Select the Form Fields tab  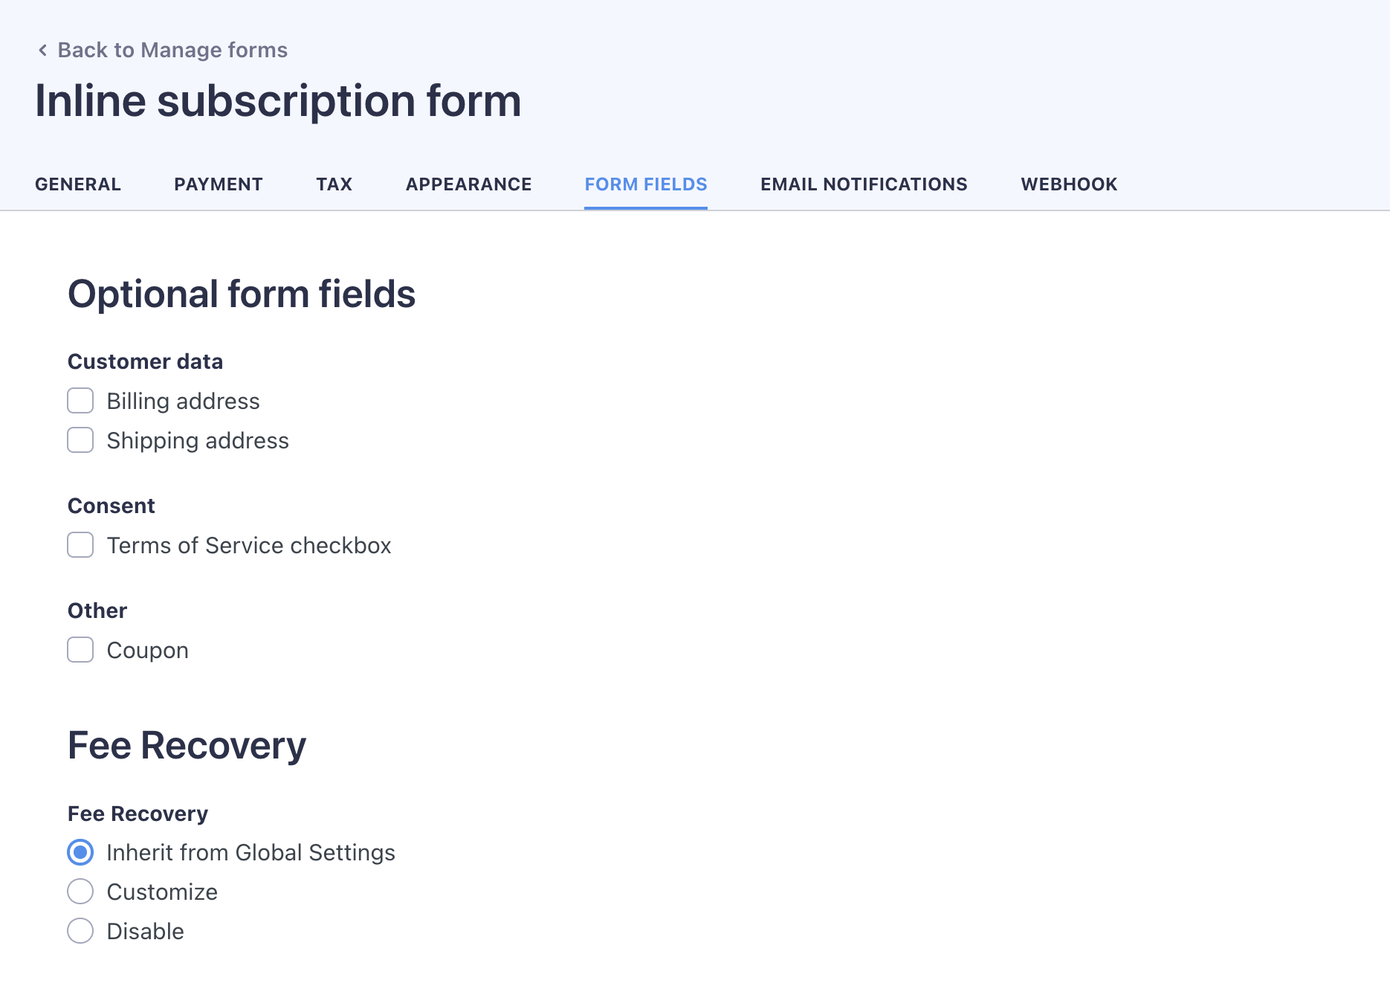pos(646,184)
